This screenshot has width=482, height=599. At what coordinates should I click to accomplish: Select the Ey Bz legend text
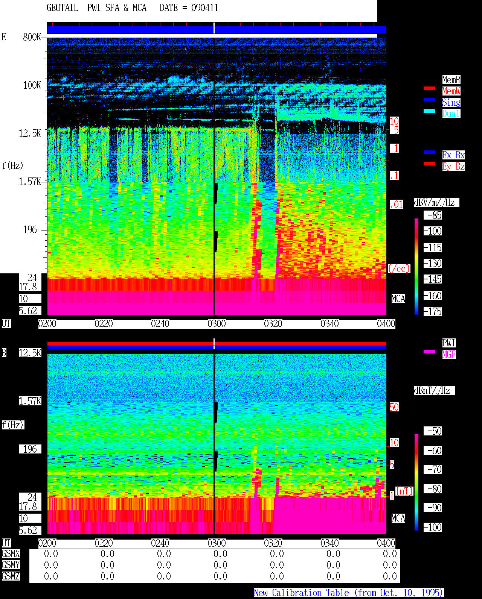453,166
